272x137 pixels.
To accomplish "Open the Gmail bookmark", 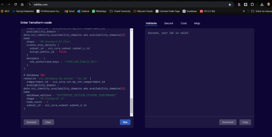I will click(70, 11).
